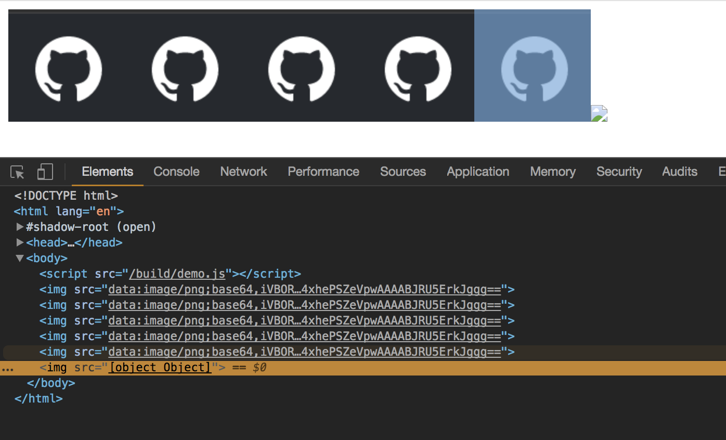Select the Memory tab in DevTools
726x440 pixels.
pyautogui.click(x=552, y=171)
